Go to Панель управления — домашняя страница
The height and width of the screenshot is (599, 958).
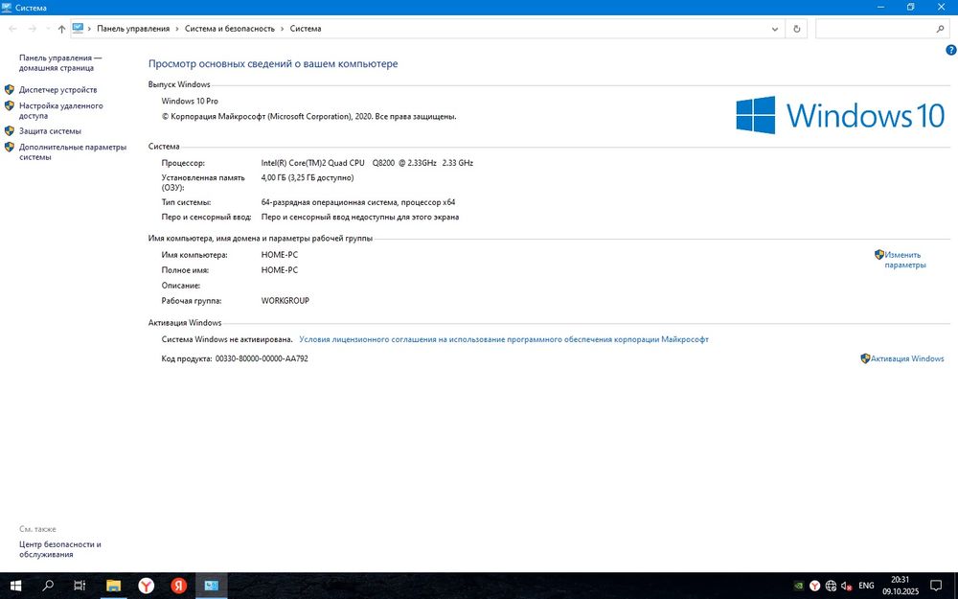(x=59, y=63)
